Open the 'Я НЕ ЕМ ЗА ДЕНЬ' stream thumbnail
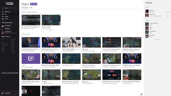171x96 pixels. pos(31,75)
